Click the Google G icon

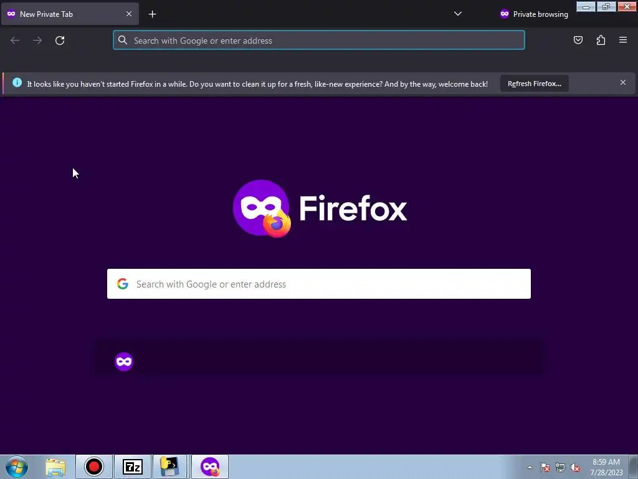click(x=123, y=284)
